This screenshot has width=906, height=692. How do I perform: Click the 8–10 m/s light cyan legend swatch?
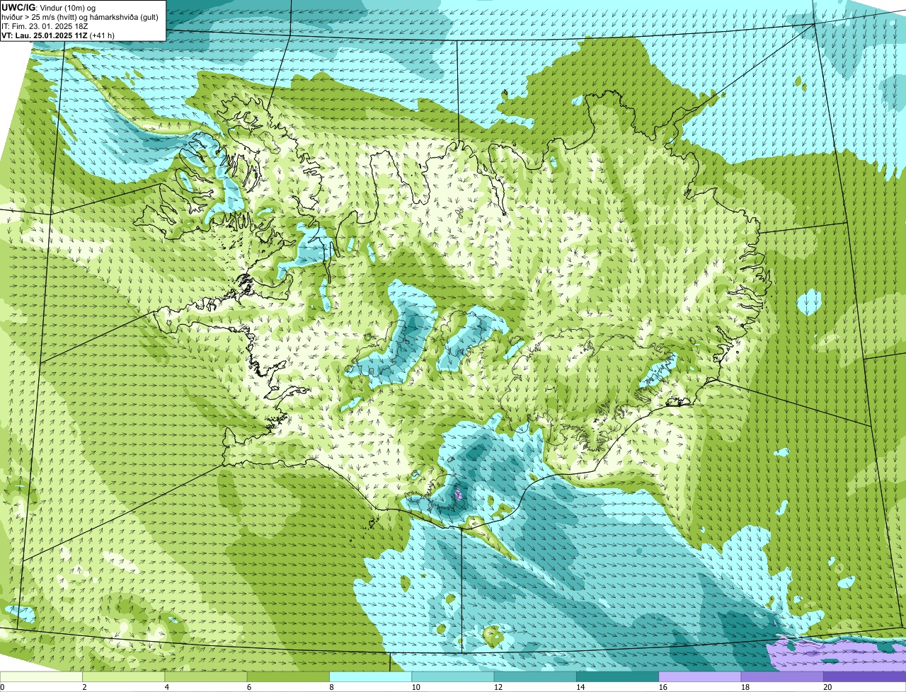coord(371,676)
